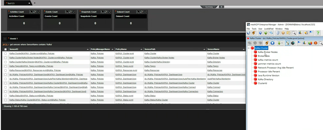Open the Help menu in Enterprise Manager

287,29
